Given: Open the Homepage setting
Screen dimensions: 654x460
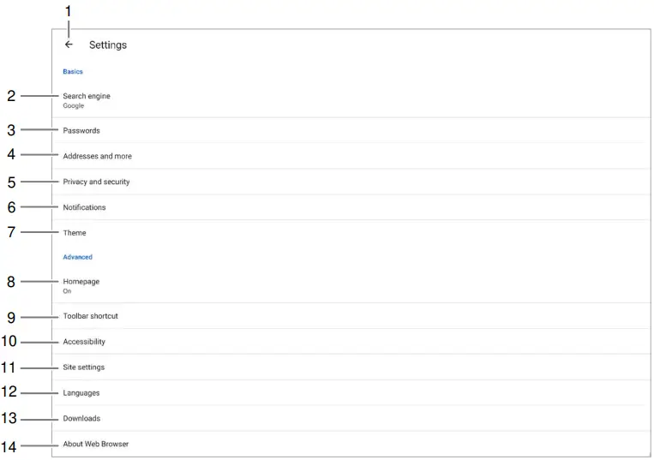Looking at the screenshot, I should click(81, 281).
